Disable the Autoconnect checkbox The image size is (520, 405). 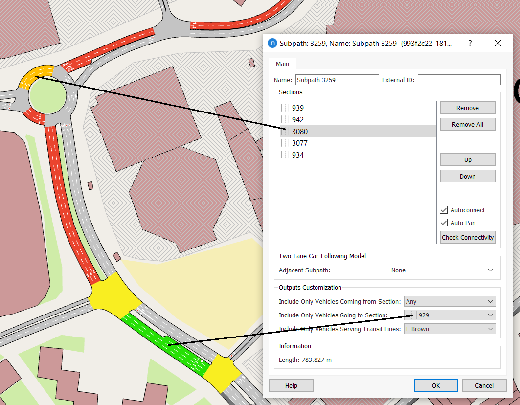tap(444, 210)
